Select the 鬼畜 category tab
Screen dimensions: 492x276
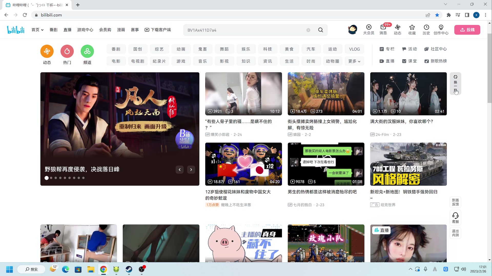pyautogui.click(x=202, y=49)
